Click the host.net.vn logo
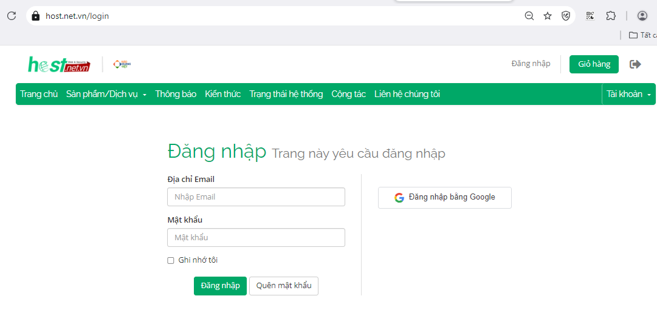Viewport: 657px width, 330px height. click(59, 64)
